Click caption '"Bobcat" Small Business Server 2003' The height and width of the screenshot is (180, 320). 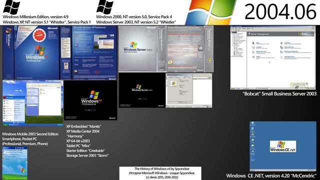(x=279, y=93)
